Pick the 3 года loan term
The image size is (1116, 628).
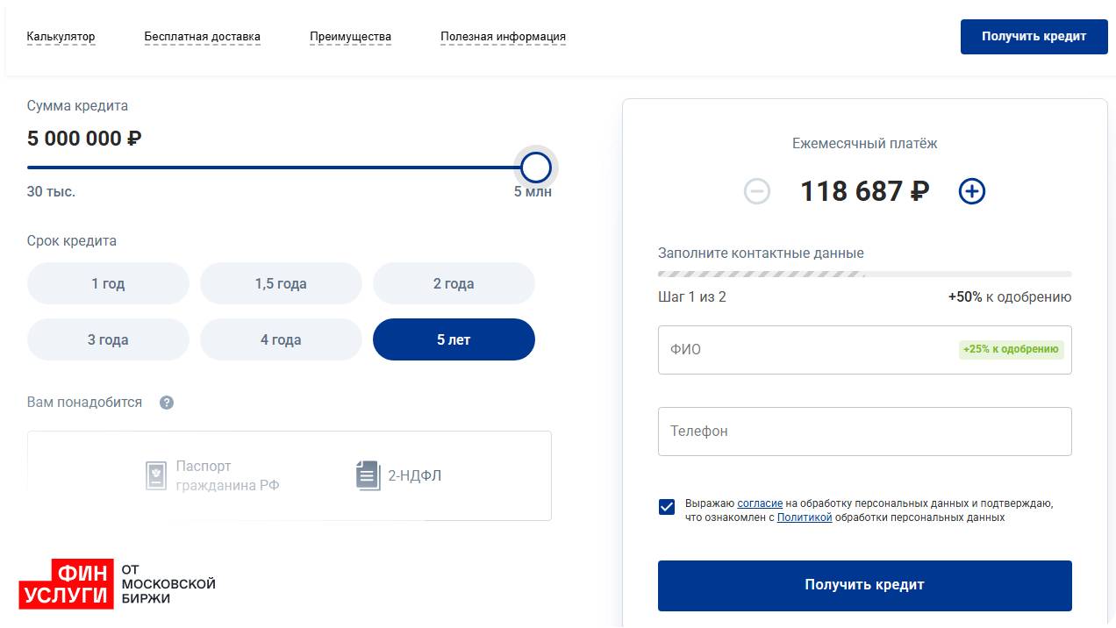pos(108,339)
